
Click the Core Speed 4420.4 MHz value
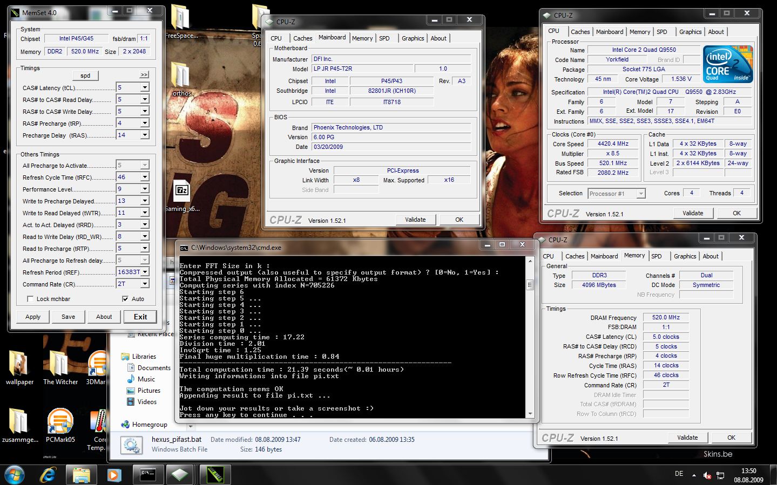coord(613,144)
